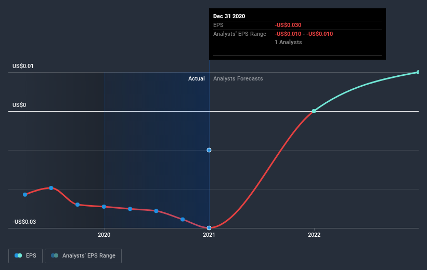427x270 pixels.
Task: Click the EPS data point just before 2021
Action: point(183,220)
